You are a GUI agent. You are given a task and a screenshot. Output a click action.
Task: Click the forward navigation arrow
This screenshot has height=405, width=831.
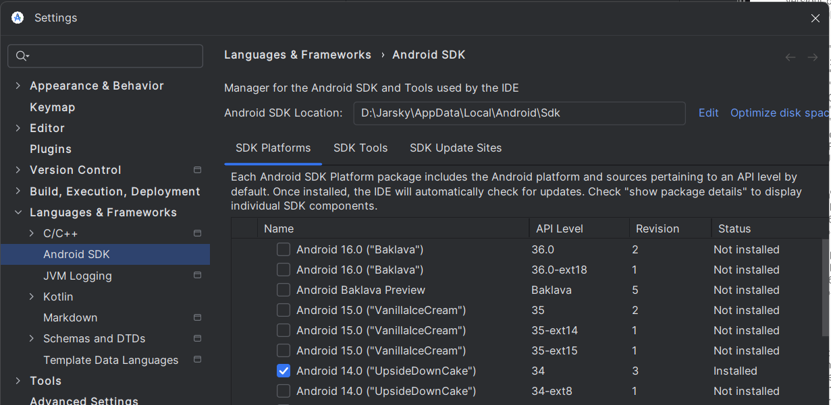(813, 57)
